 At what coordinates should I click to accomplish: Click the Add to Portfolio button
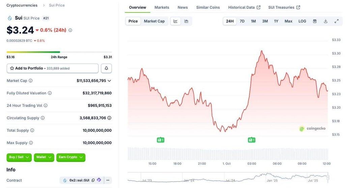[53, 68]
